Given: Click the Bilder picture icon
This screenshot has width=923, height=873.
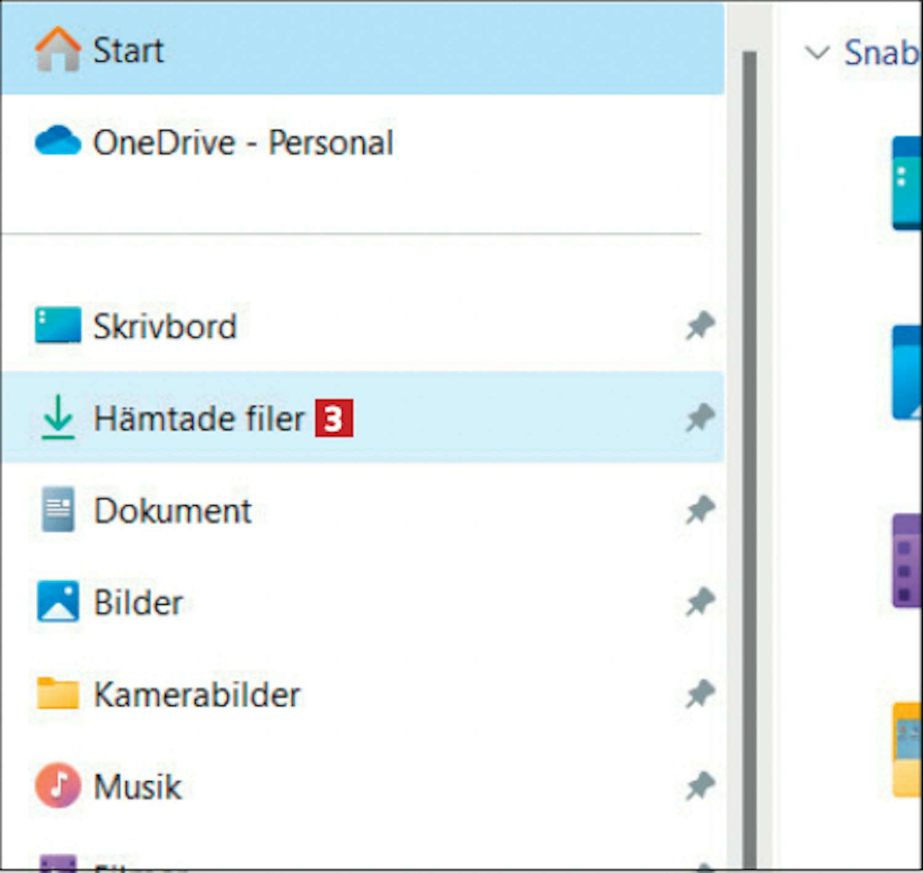Looking at the screenshot, I should tap(58, 601).
